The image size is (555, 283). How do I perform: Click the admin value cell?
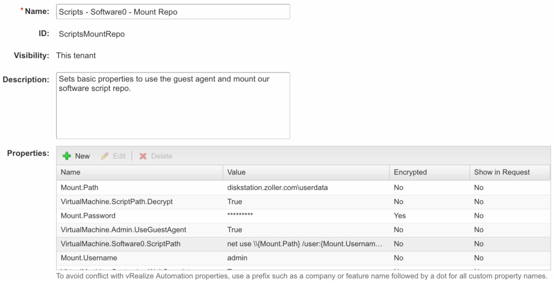pos(237,258)
